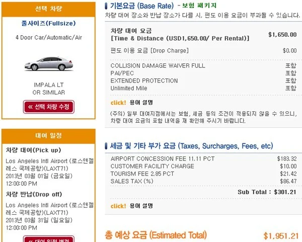Viewport: 302px width, 242px height.
Task: Click the blue bullet beside 세금 heading
Action: click(x=106, y=146)
